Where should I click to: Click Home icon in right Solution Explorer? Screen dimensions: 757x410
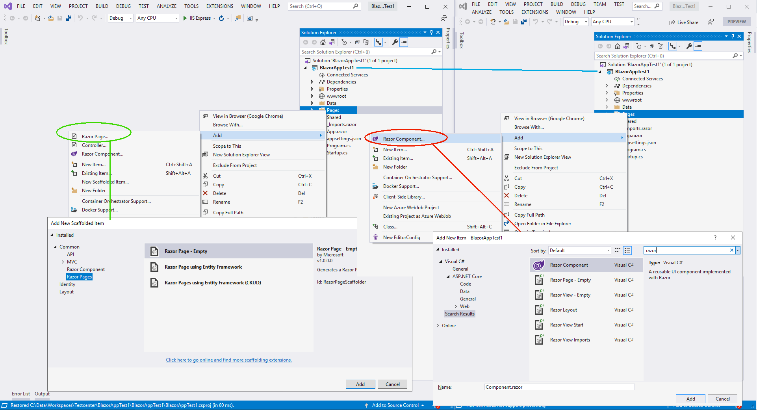tap(618, 46)
